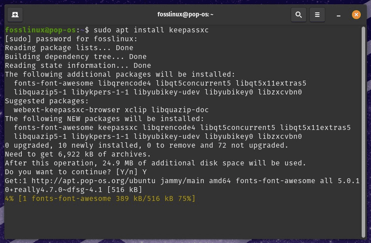
Task: Click 'Building dependency tree... Done' line
Action: pyautogui.click(x=75, y=57)
